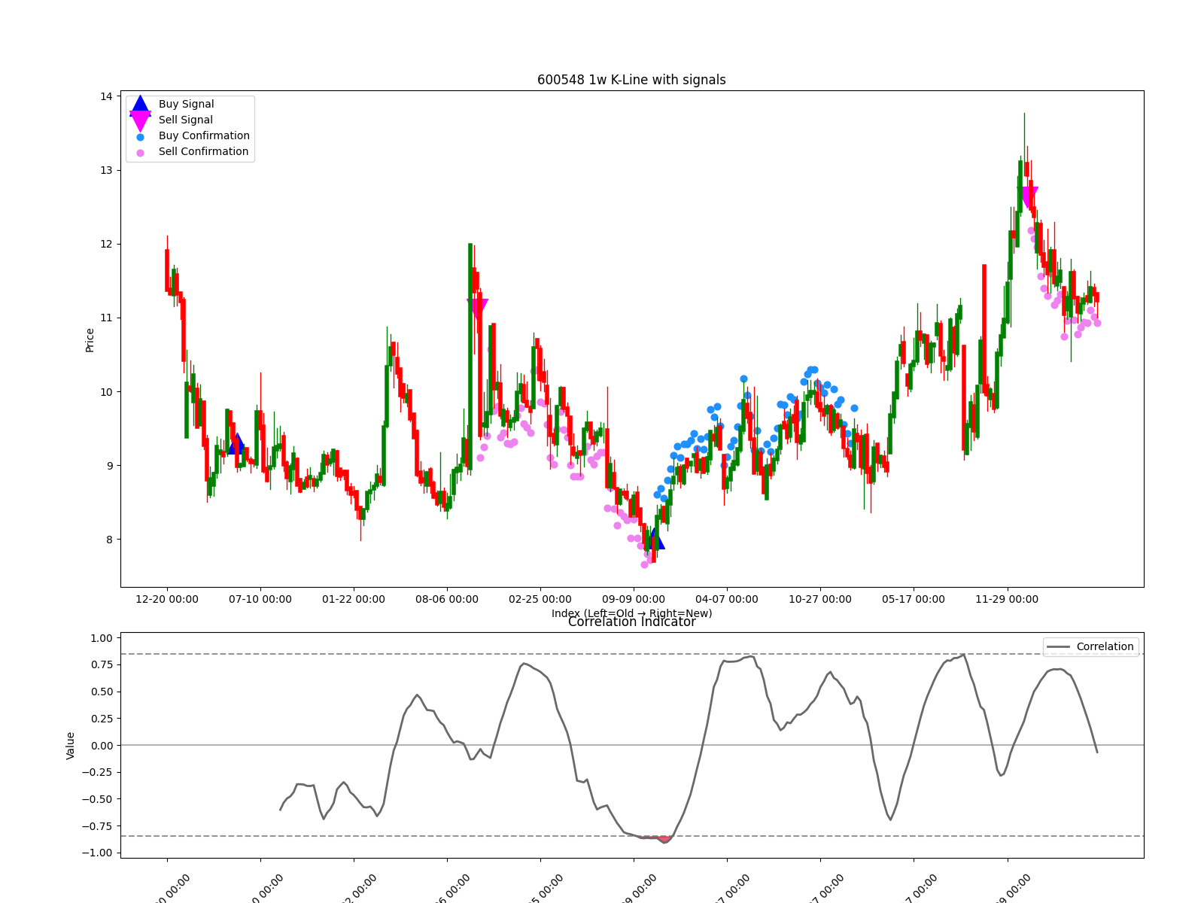
Task: Click date tick '09-09 00:00' under K-Line chart
Action: pyautogui.click(x=634, y=599)
